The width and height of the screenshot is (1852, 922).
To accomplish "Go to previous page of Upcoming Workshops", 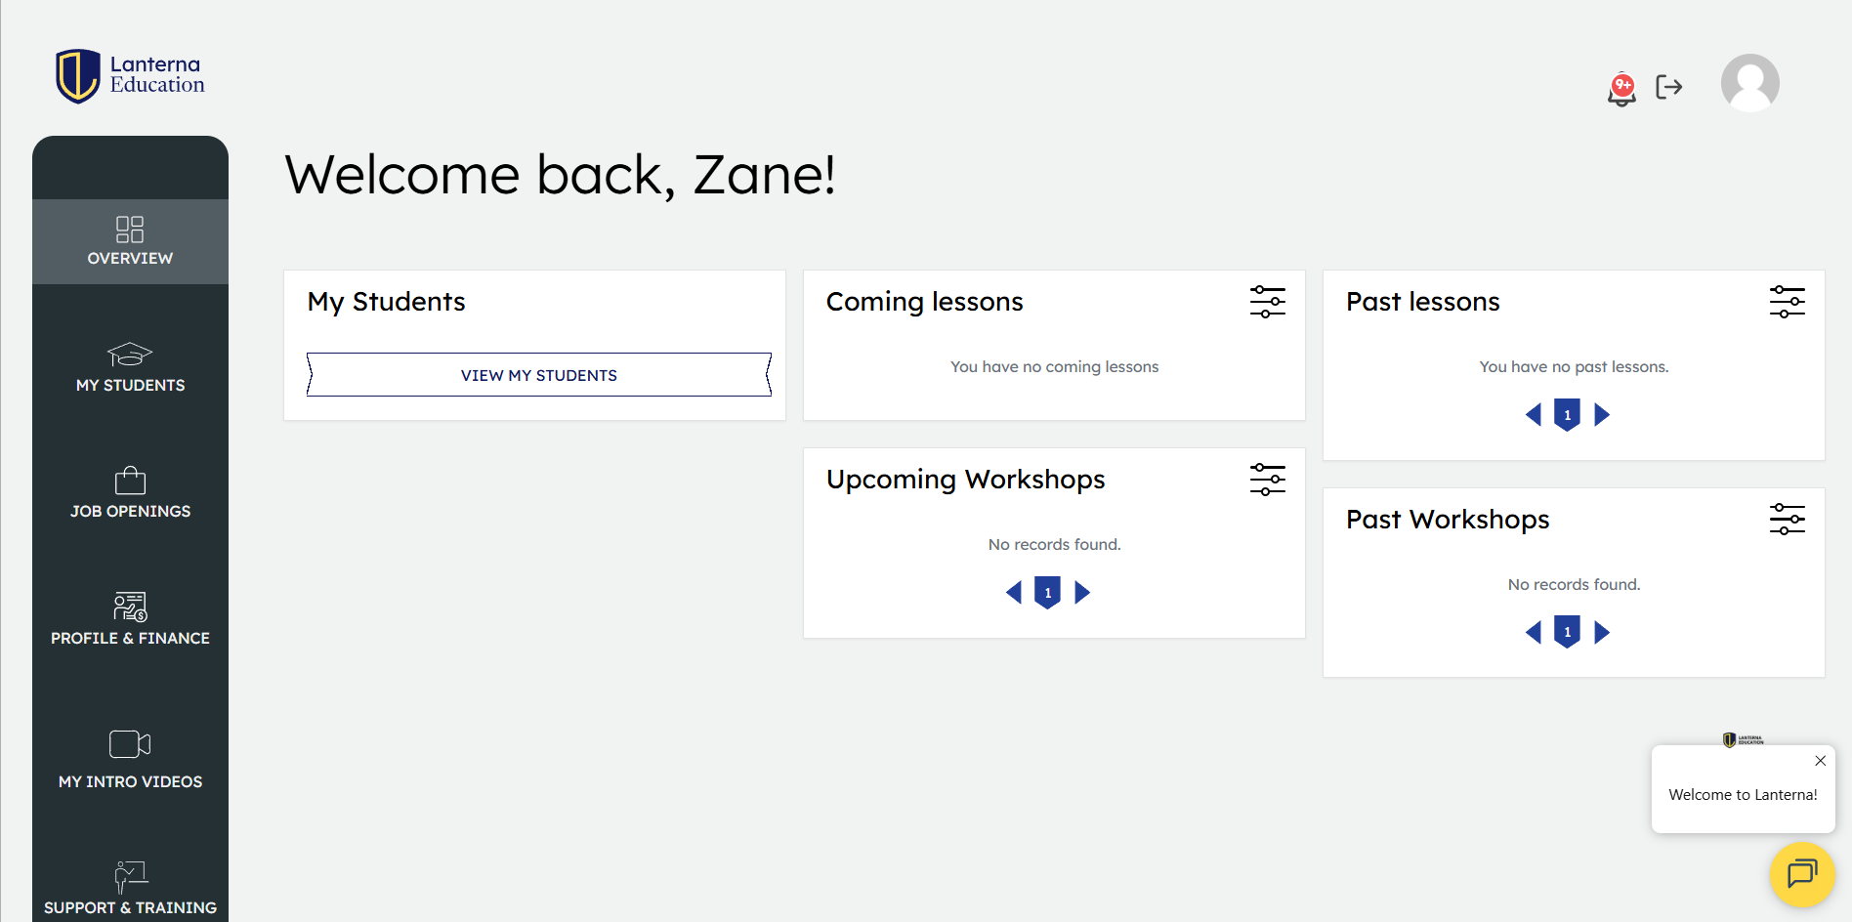I will (1014, 593).
